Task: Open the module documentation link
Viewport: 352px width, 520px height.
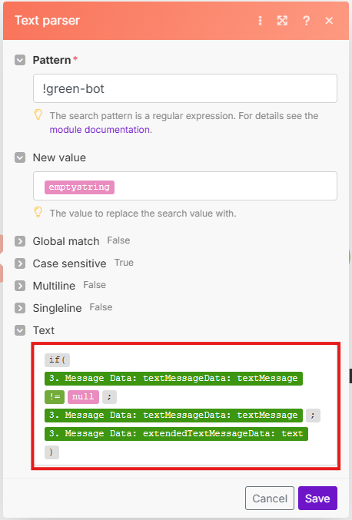Action: [x=100, y=130]
